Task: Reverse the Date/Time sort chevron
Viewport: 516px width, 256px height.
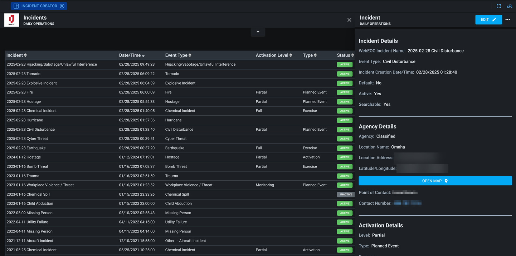Action: pyautogui.click(x=142, y=55)
